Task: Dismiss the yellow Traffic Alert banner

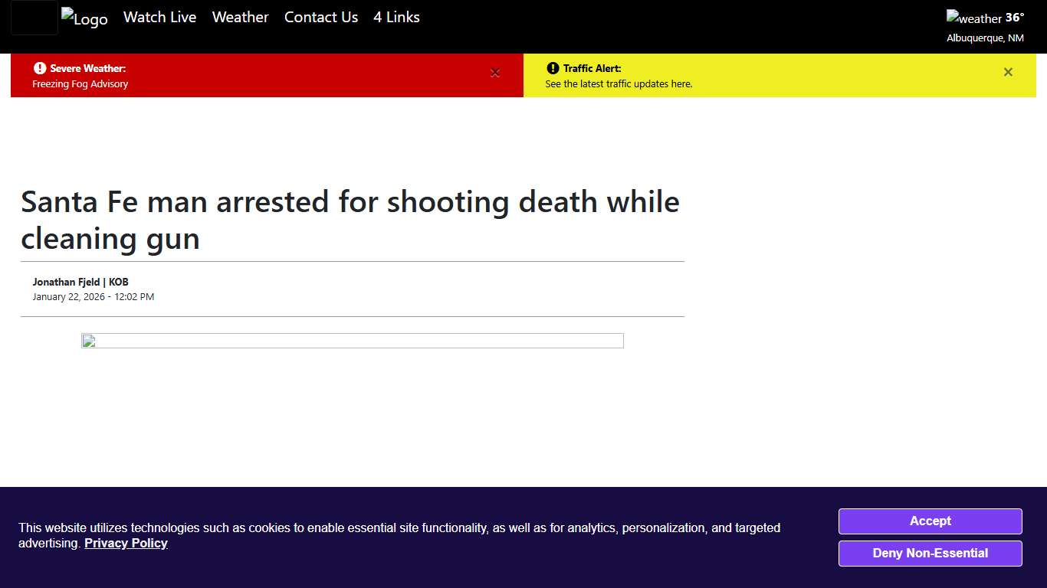Action: tap(1008, 72)
